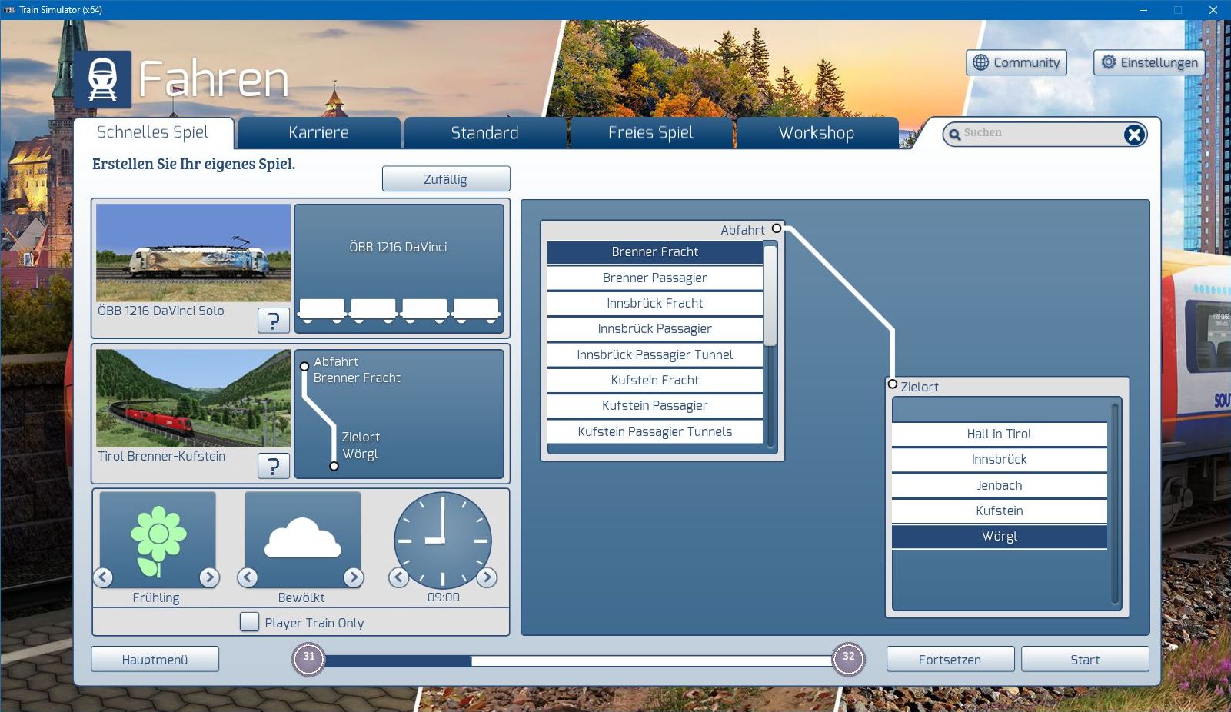Select Kufstein Passagier departure
This screenshot has height=712, width=1231.
[x=655, y=406]
